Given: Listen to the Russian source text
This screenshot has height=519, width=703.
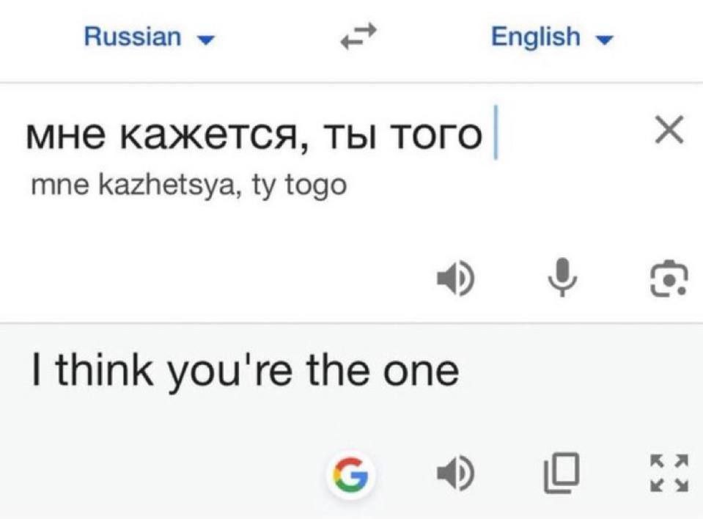Looking at the screenshot, I should pyautogui.click(x=456, y=279).
